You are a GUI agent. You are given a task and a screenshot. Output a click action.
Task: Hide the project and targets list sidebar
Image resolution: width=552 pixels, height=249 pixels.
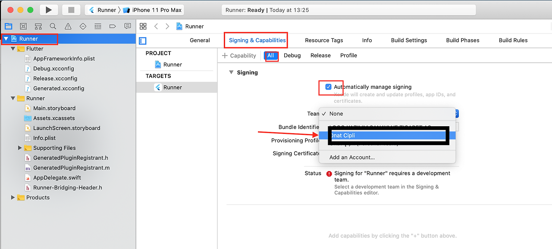coord(143,40)
